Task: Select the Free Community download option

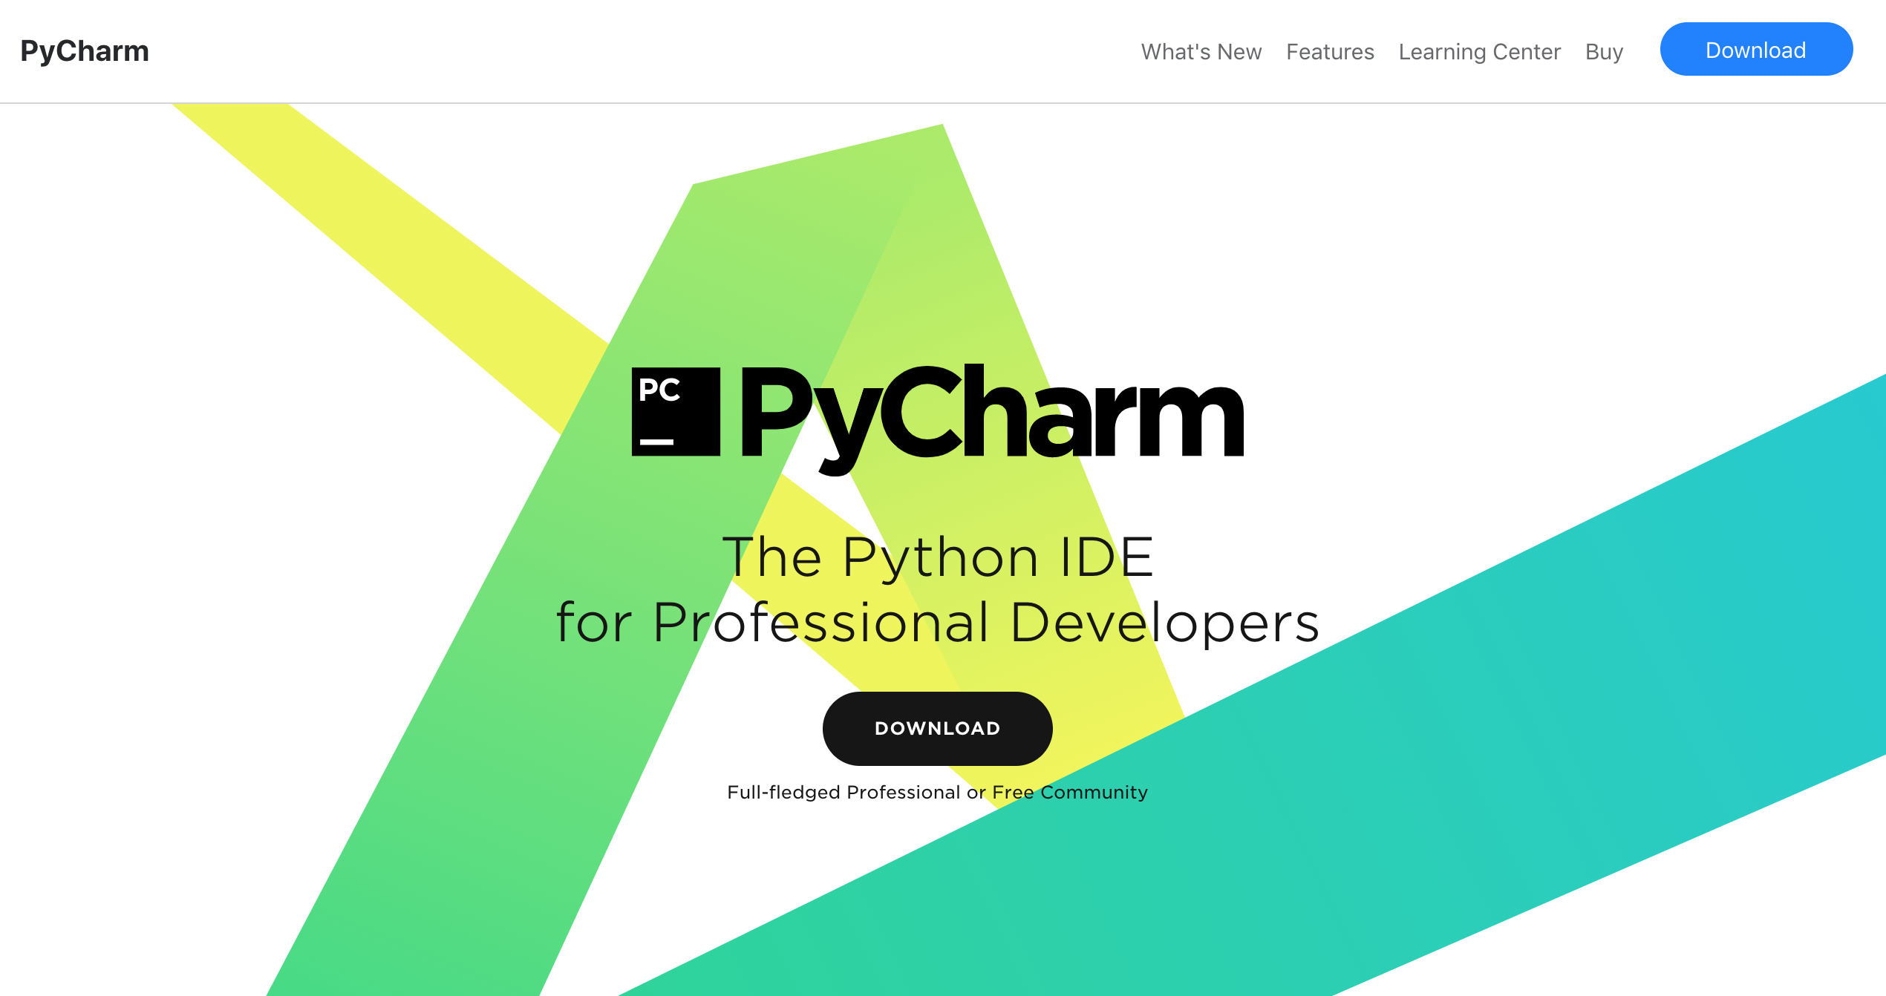Action: [x=1070, y=792]
